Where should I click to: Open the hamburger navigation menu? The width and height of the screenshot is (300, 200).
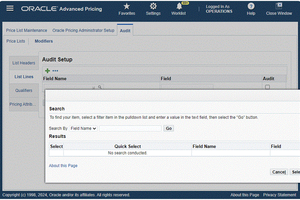pos(10,8)
